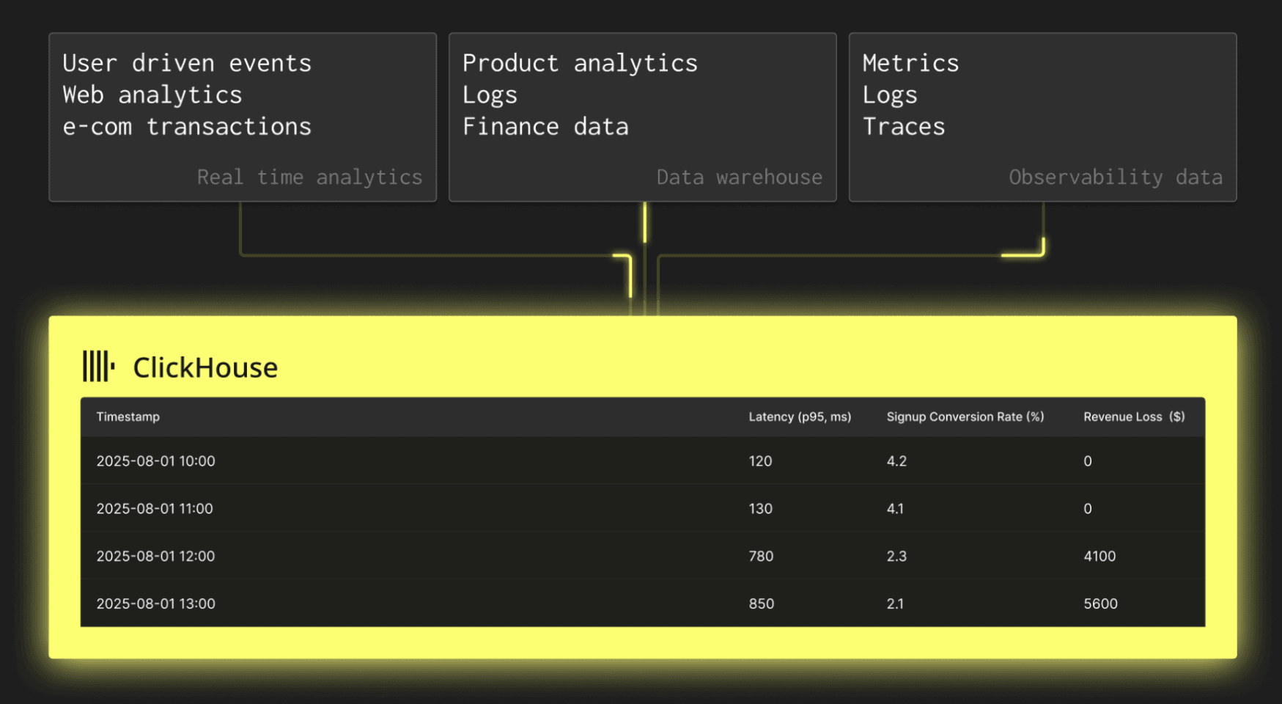Click conversion rate value 4.1

click(x=895, y=509)
